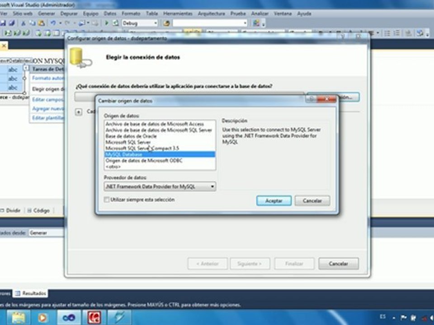This screenshot has width=434, height=325.
Task: Click the Paste clipboard icon
Action: pos(41,23)
